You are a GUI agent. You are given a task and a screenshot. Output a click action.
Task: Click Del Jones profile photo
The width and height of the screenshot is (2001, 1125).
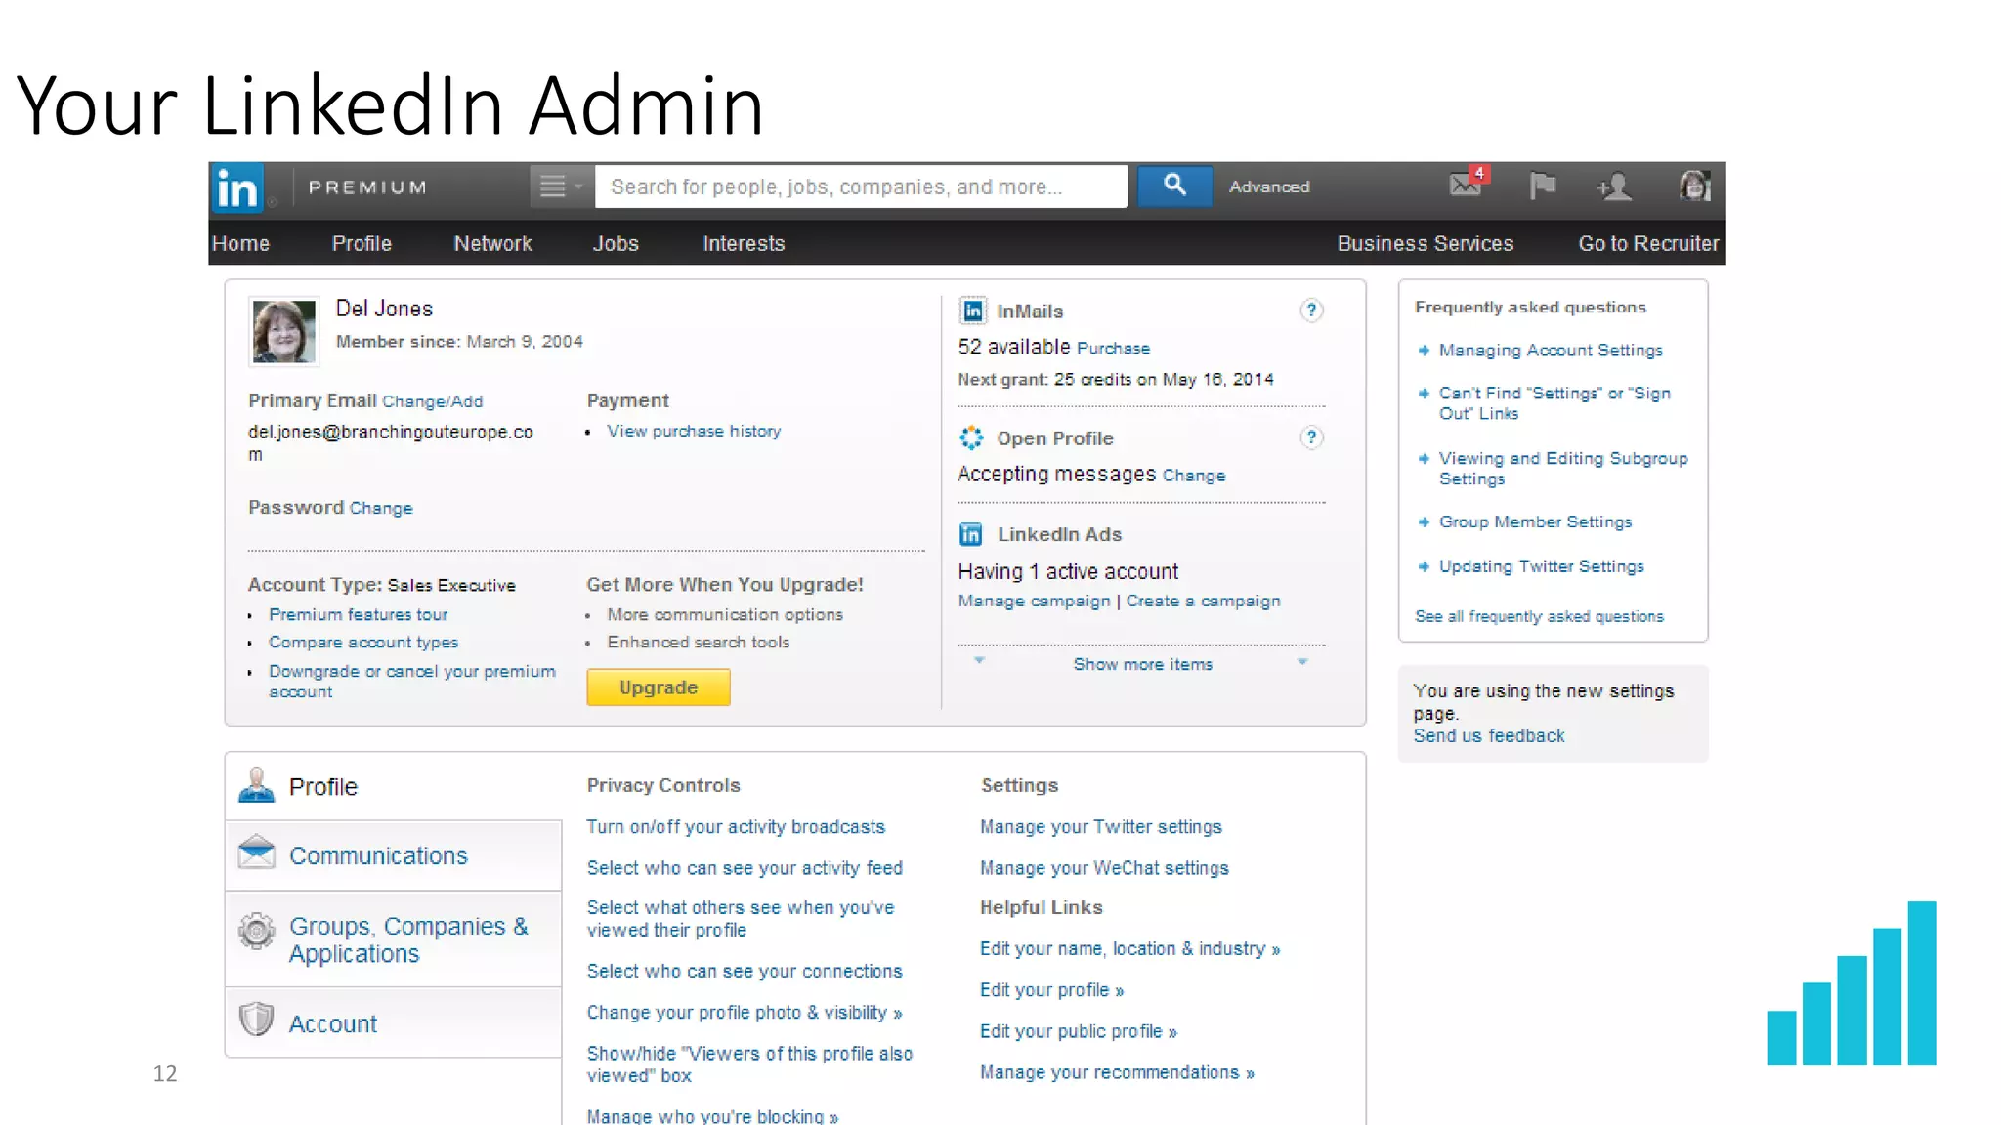283,331
